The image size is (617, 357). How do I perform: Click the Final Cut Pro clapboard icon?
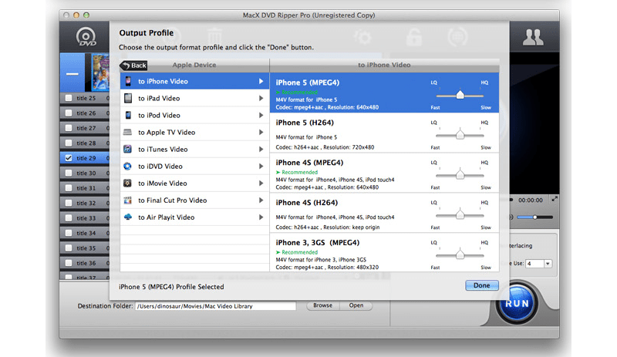point(127,200)
